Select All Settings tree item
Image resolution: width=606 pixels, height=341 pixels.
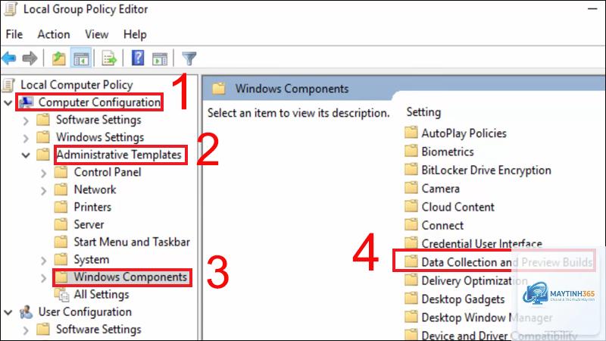coord(102,294)
